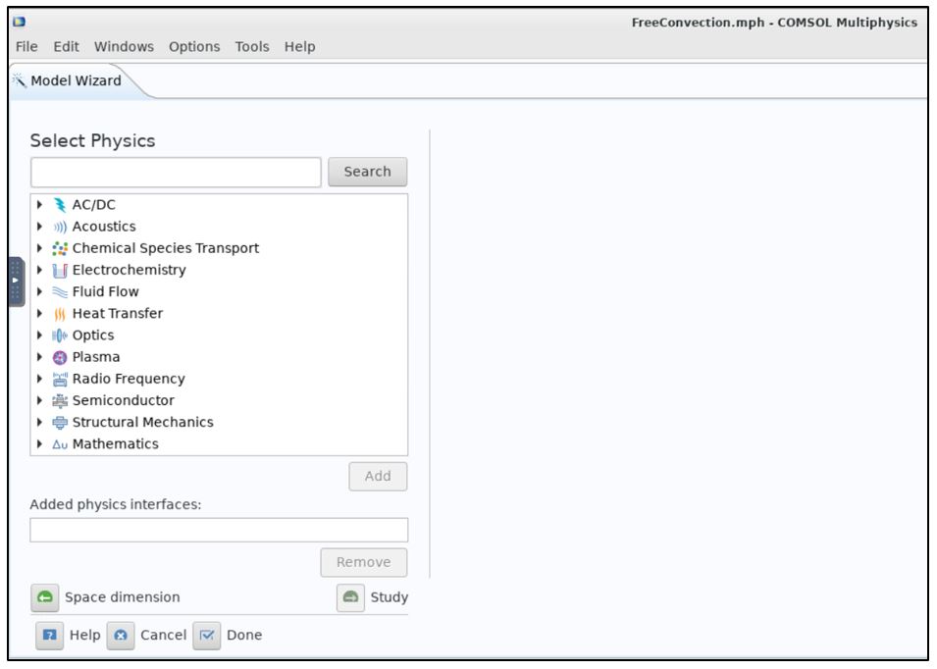Open the Windows menu
Viewport: 937px width, 669px height.
coord(124,46)
